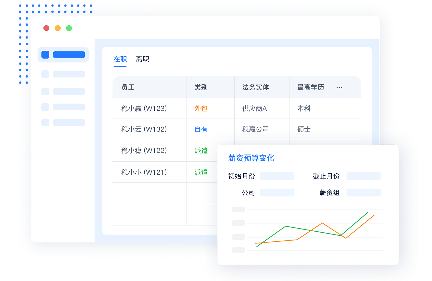Open the 截止月份 month selector
This screenshot has width=432, height=281.
click(363, 176)
